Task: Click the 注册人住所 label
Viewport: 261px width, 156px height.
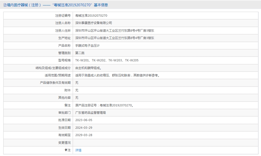Action: coord(63,31)
